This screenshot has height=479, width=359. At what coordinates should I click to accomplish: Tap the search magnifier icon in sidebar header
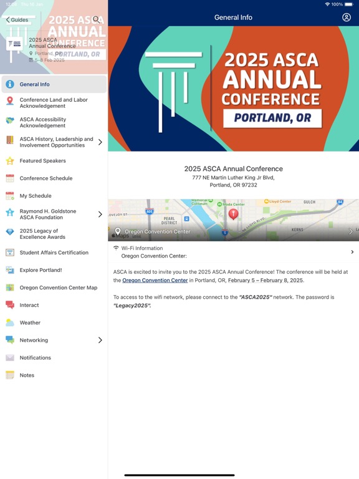click(x=96, y=19)
